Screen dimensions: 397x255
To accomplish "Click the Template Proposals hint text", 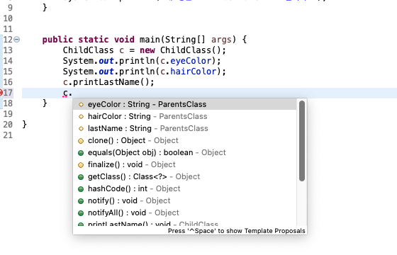I will (237, 231).
